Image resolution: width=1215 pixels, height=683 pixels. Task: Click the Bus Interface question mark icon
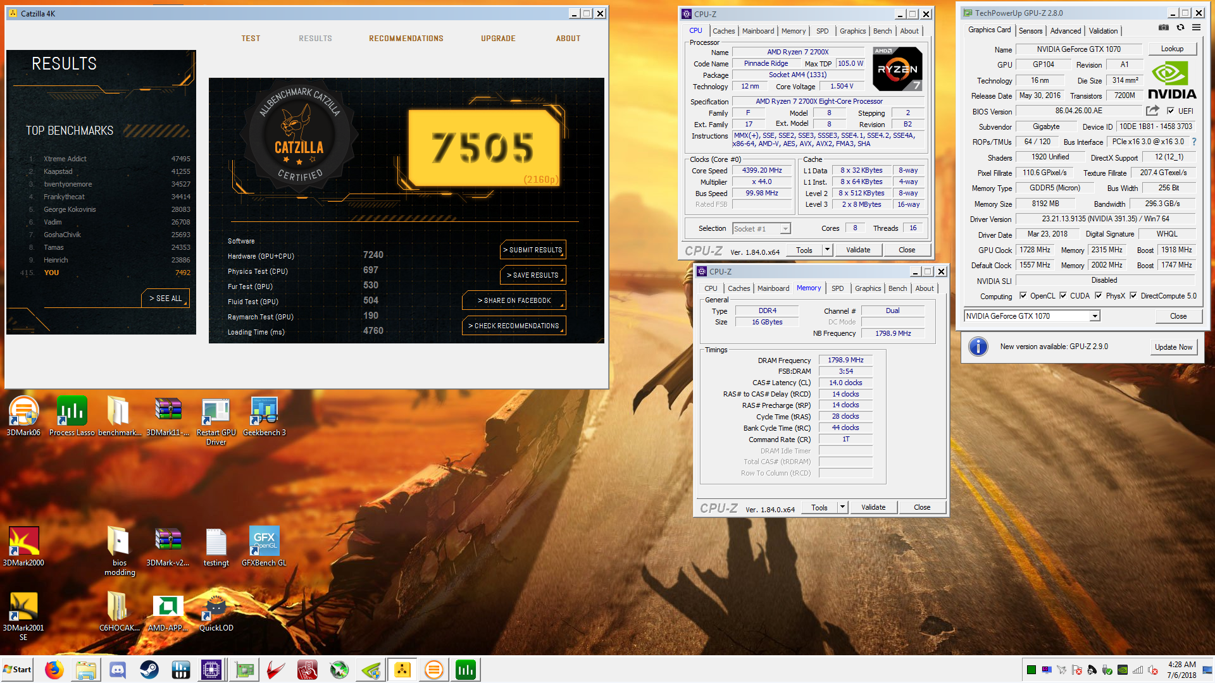pyautogui.click(x=1194, y=142)
